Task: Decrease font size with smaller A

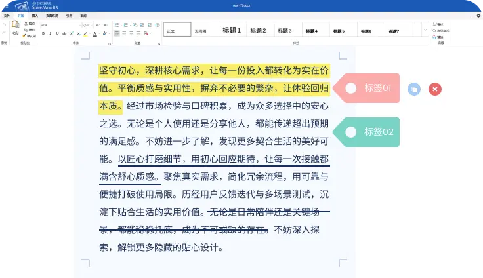Action: point(106,25)
